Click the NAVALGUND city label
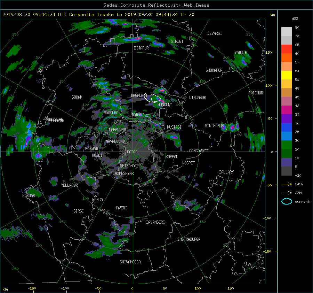The height and width of the screenshot is (293, 313). [x=115, y=141]
